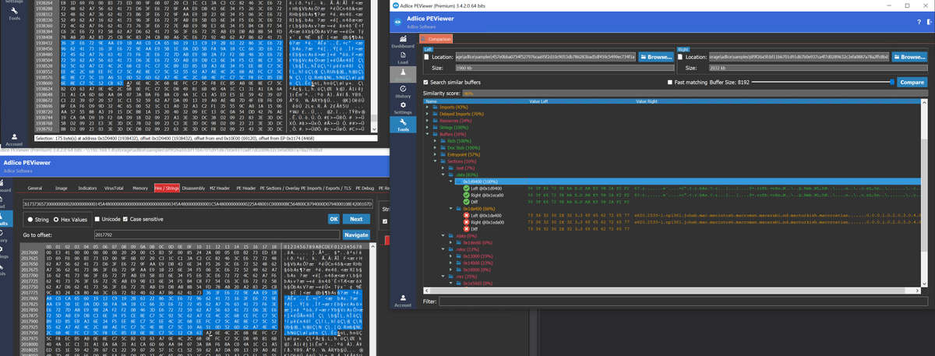Click the Filter input field
Image resolution: width=935 pixels, height=356 pixels.
click(682, 301)
